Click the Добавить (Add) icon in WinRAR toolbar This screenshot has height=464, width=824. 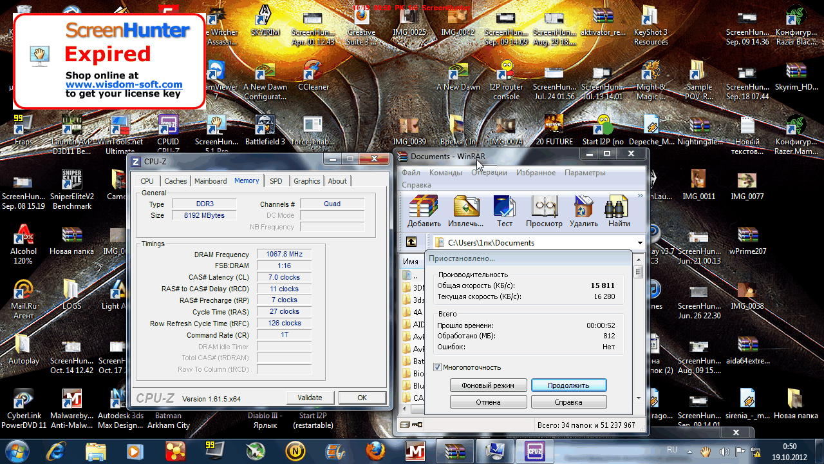pyautogui.click(x=424, y=208)
